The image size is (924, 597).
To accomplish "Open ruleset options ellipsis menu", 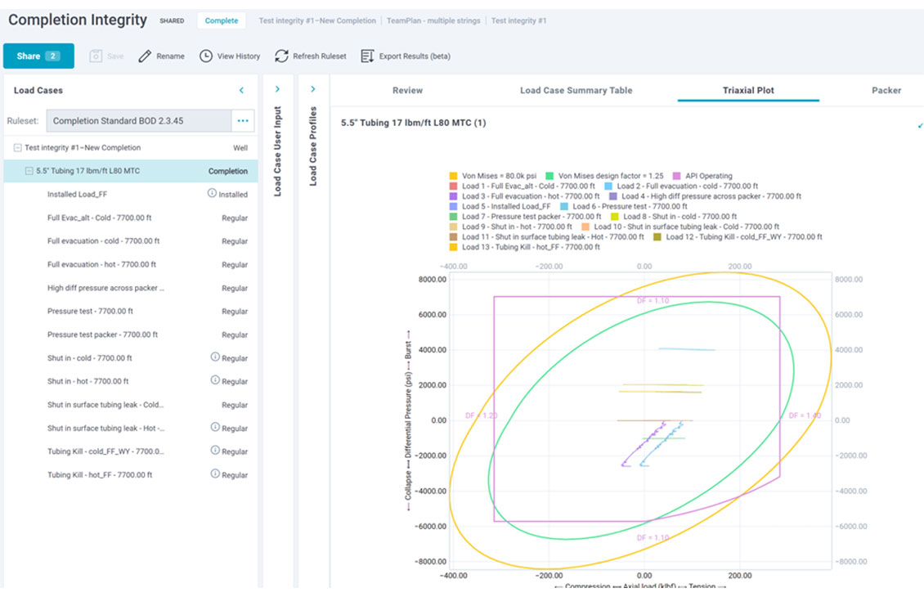I will (243, 121).
